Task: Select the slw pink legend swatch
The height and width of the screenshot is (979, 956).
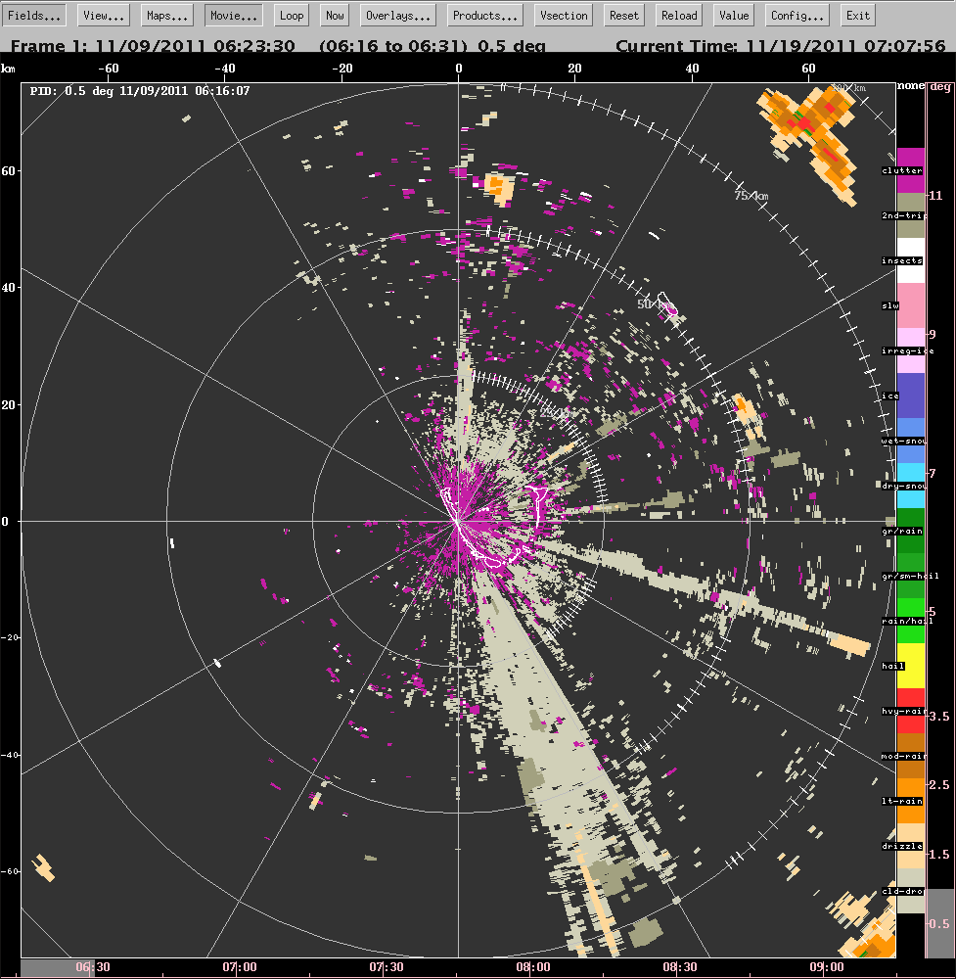Action: [x=910, y=305]
